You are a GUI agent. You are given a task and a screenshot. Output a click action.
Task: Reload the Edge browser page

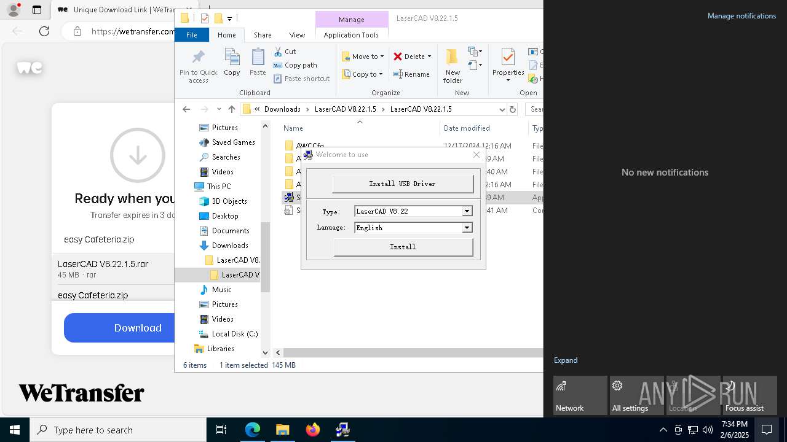click(x=44, y=31)
